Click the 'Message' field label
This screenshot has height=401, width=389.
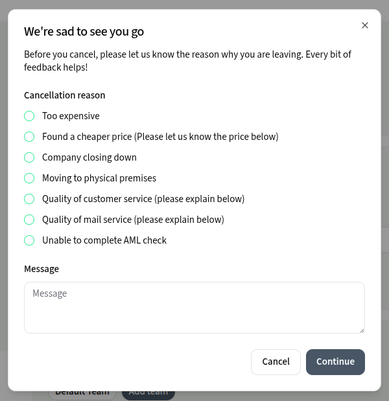tap(41, 269)
